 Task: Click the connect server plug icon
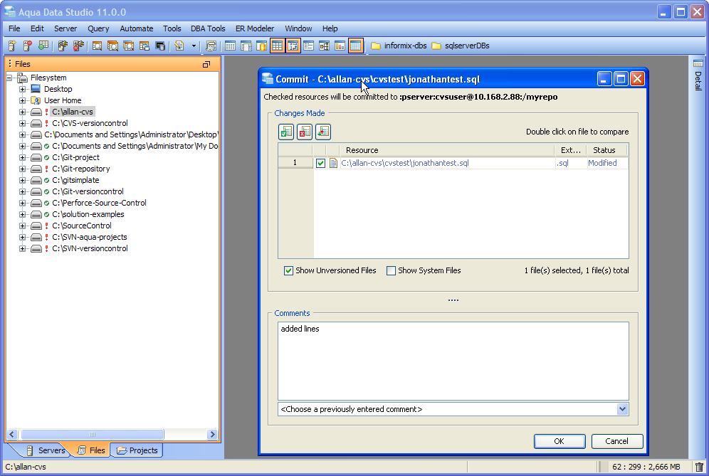click(63, 46)
